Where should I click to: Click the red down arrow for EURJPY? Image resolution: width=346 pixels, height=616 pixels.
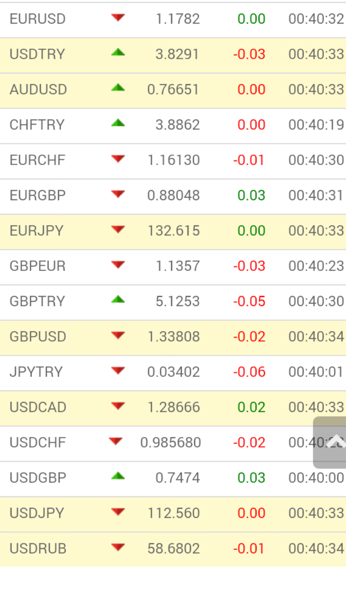tap(118, 230)
